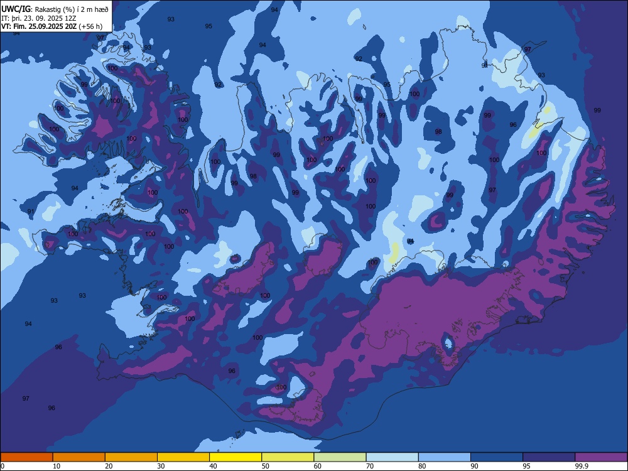Screen dimensions: 628x471
Task: Click the bright yellow 40–50 legend swatch
Action: 235,457
